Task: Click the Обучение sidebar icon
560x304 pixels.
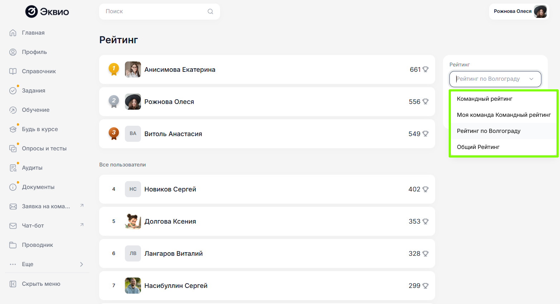Action: (x=13, y=110)
